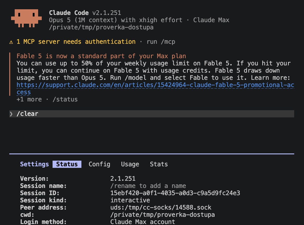Click 'Opus 5 (1M context) with xhigh effort'
The image size is (304, 225).
[116, 20]
